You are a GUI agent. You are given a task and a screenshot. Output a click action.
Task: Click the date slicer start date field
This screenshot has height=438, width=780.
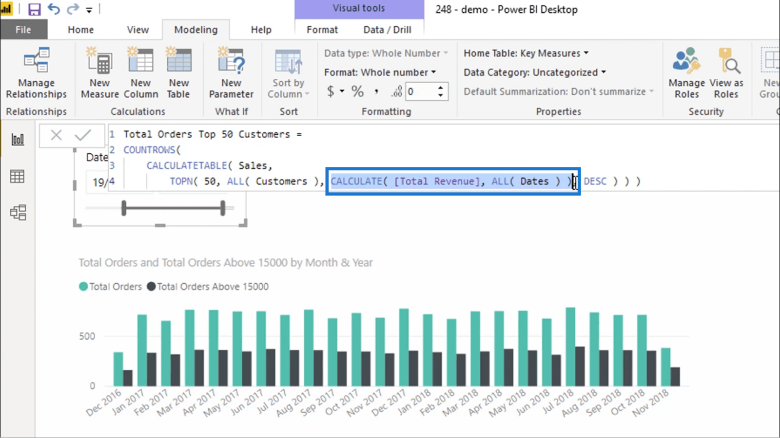[99, 182]
